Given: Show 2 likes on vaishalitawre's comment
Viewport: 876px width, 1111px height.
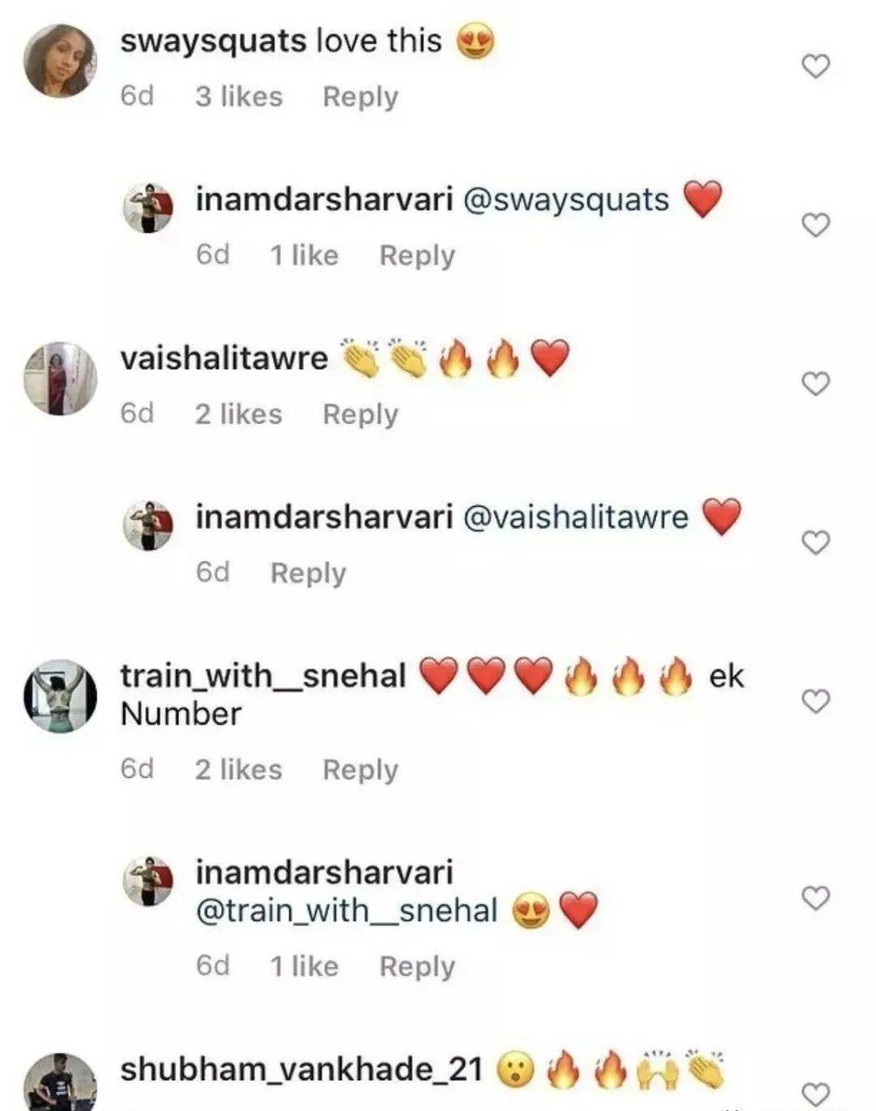Looking at the screenshot, I should pyautogui.click(x=238, y=414).
